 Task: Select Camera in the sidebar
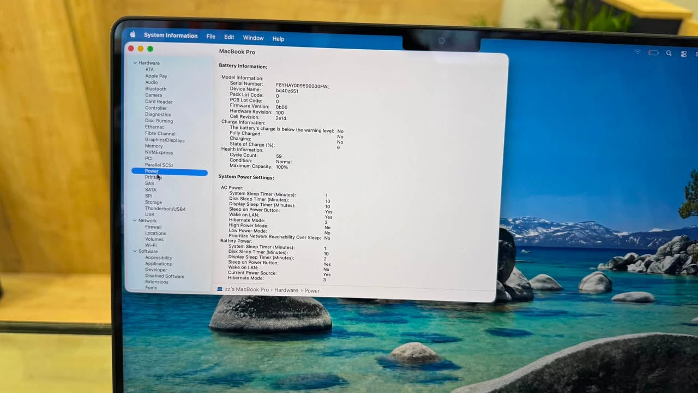153,95
